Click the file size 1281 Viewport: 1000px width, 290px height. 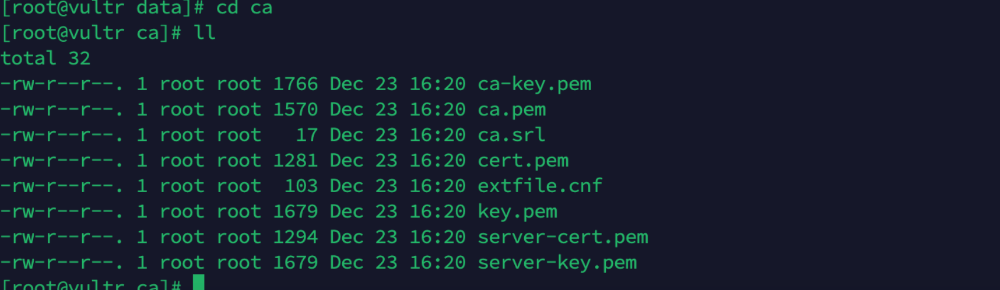(296, 160)
